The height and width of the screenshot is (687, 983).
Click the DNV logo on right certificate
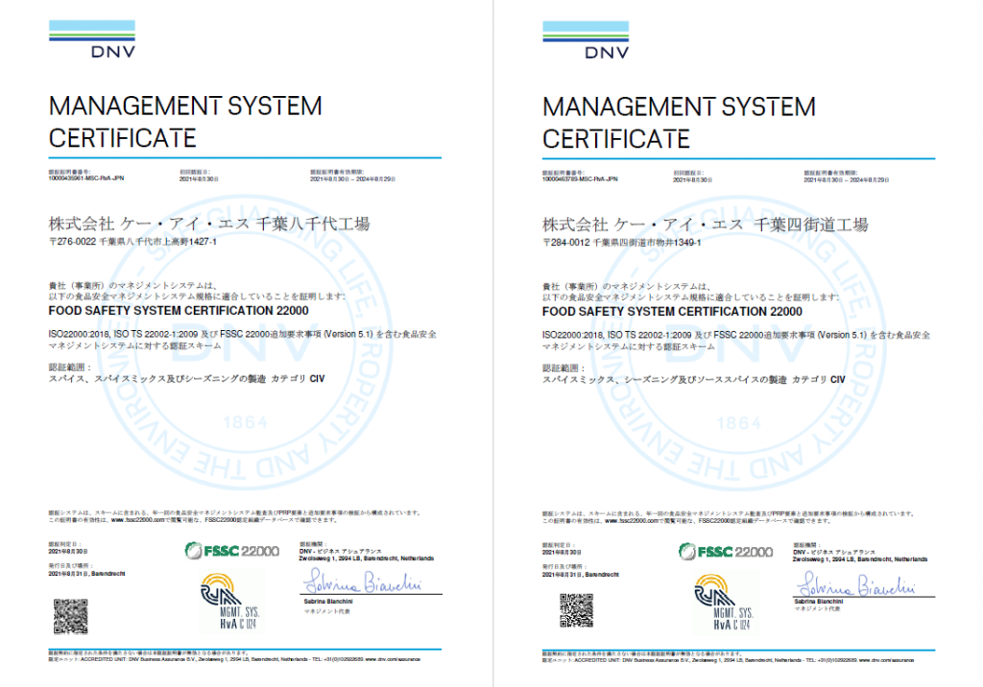click(x=586, y=40)
